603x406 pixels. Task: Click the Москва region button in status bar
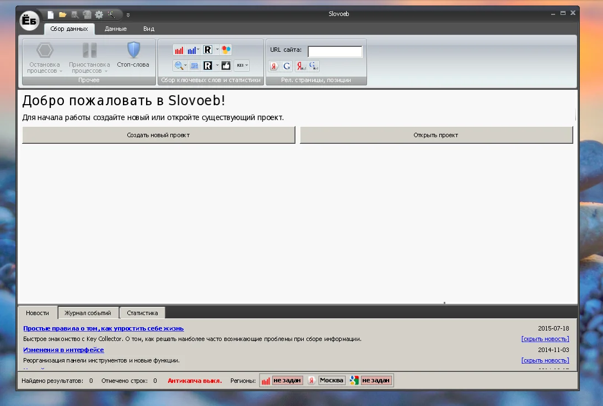(x=331, y=381)
